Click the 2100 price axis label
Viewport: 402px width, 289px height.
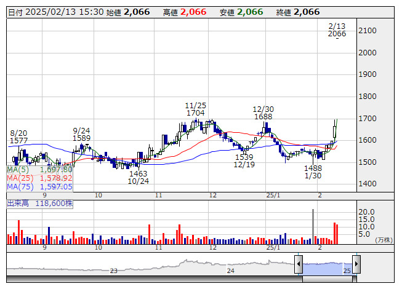tap(368, 31)
